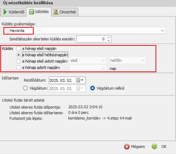
Task: Increase retry count with the up arrow
Action: 109,37
